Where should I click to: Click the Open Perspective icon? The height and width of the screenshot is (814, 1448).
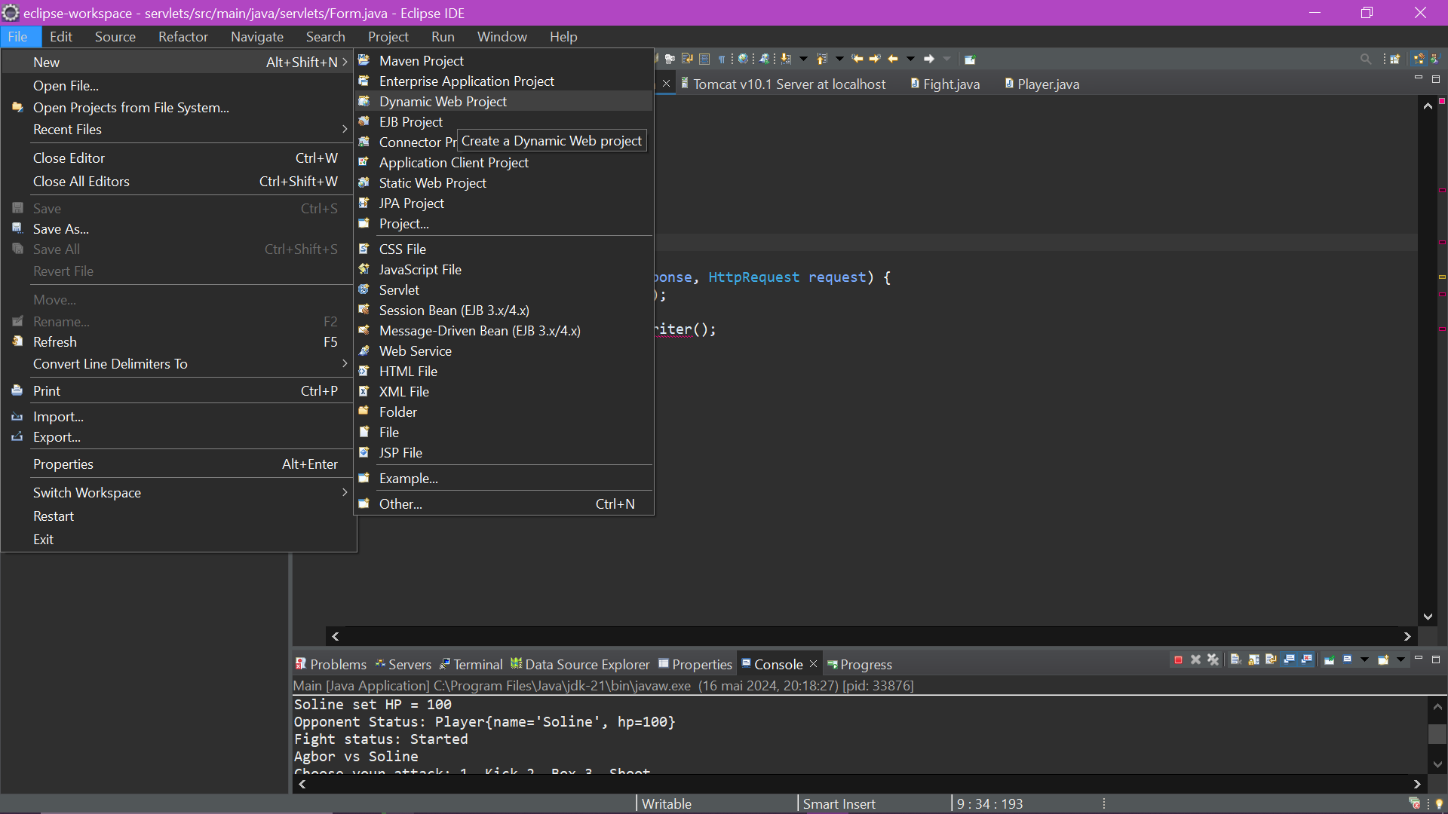(x=1395, y=59)
